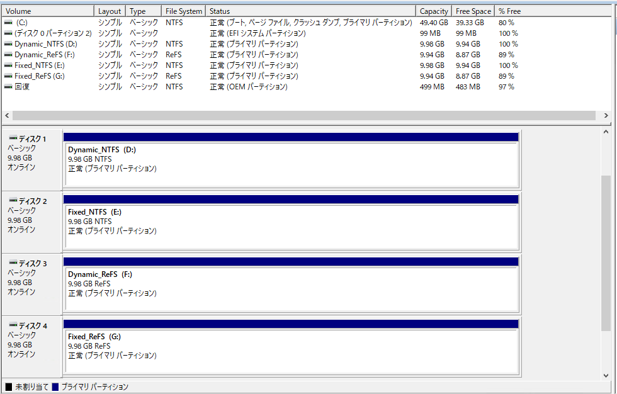The image size is (617, 394).
Task: Click the 未割り当て legend label
Action: [32, 387]
